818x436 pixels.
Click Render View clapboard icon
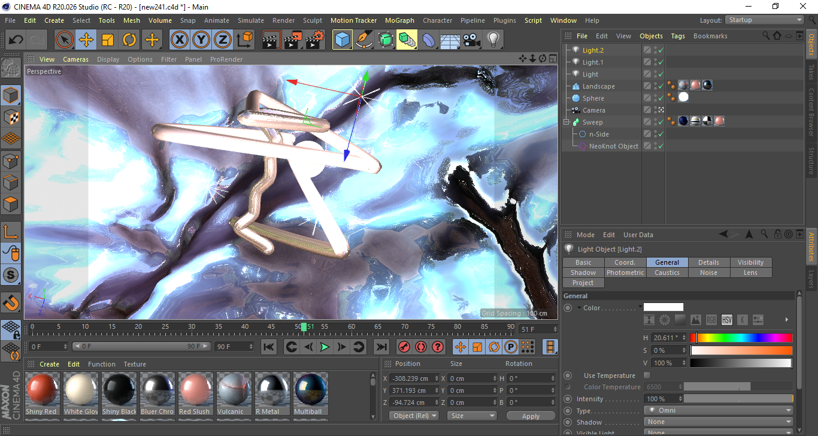[x=272, y=40]
